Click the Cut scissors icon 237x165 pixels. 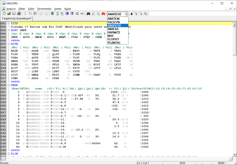26,14
